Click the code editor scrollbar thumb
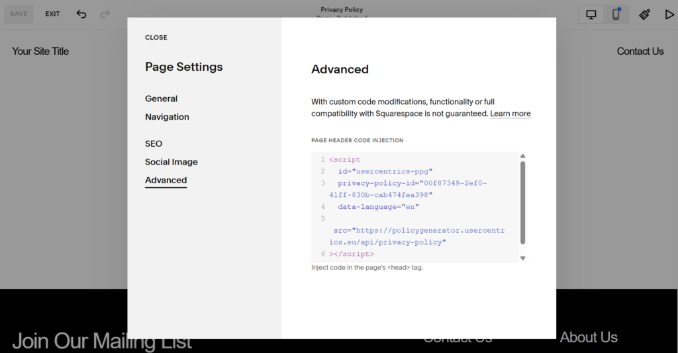The width and height of the screenshot is (678, 353). pyautogui.click(x=522, y=202)
